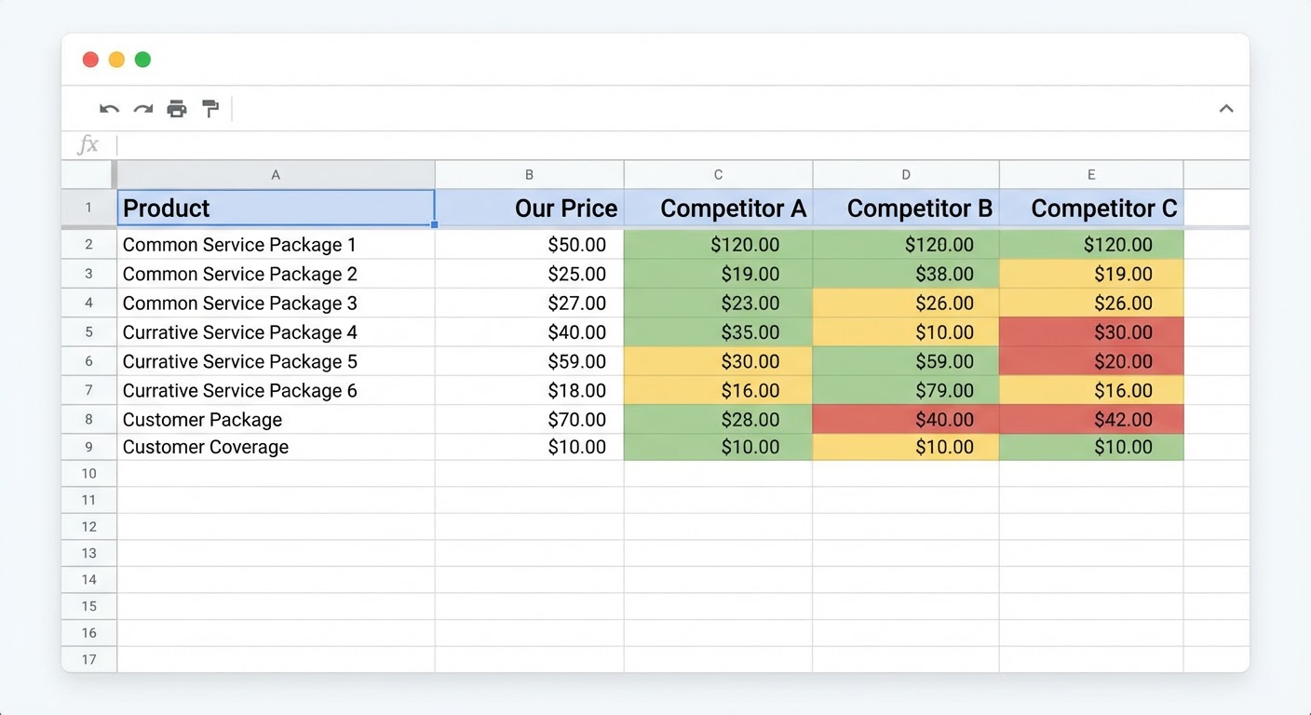Click the select-all corner box

click(88, 174)
